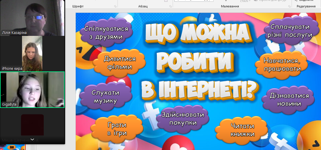Open the Шрифт dialog launcher
This screenshot has height=150, width=321.
115,7
